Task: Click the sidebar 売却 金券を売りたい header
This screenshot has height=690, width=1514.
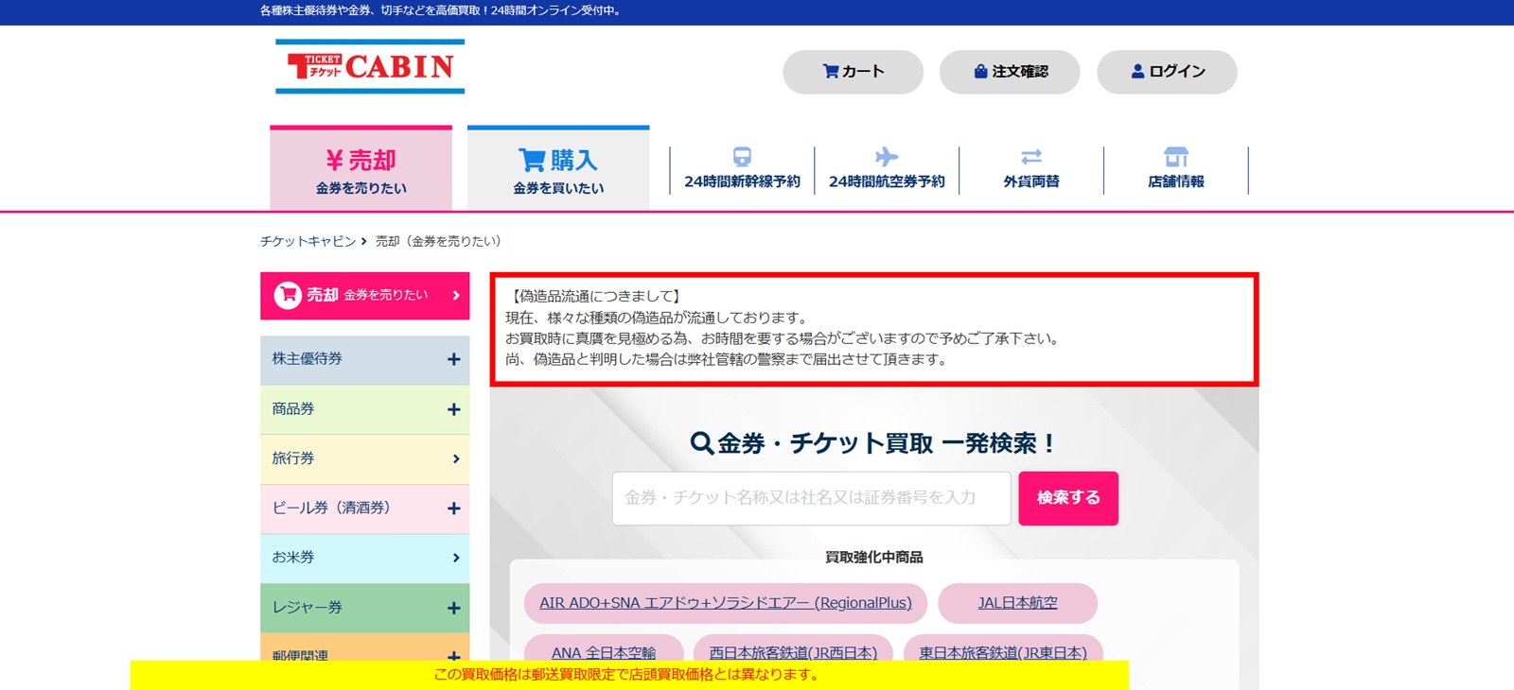Action: [365, 296]
